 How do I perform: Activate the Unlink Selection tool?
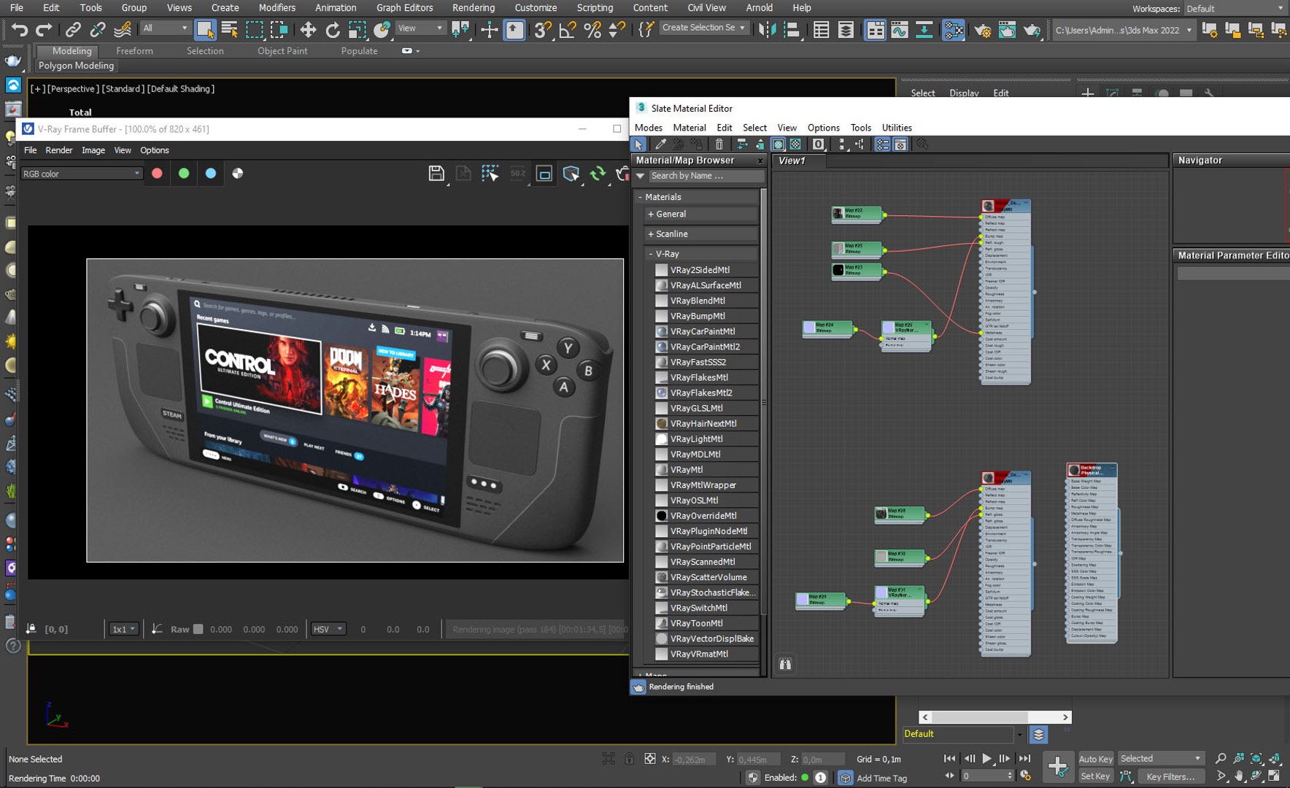(97, 29)
